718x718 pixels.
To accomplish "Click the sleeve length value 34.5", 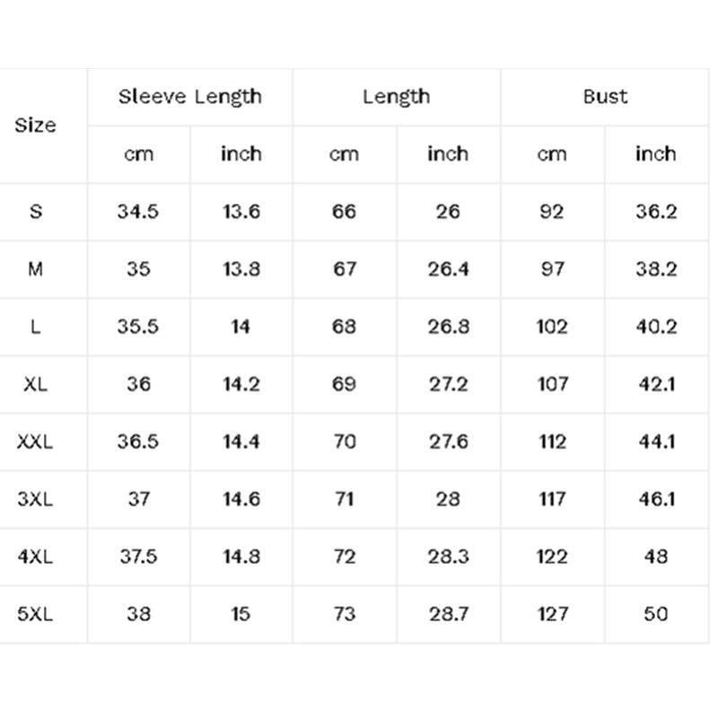I will point(138,212).
